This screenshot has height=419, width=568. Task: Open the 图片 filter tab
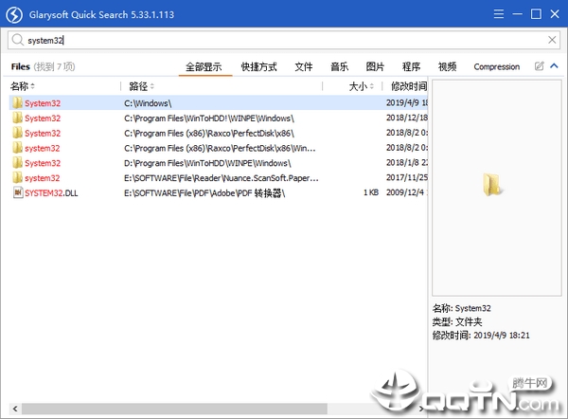point(375,66)
